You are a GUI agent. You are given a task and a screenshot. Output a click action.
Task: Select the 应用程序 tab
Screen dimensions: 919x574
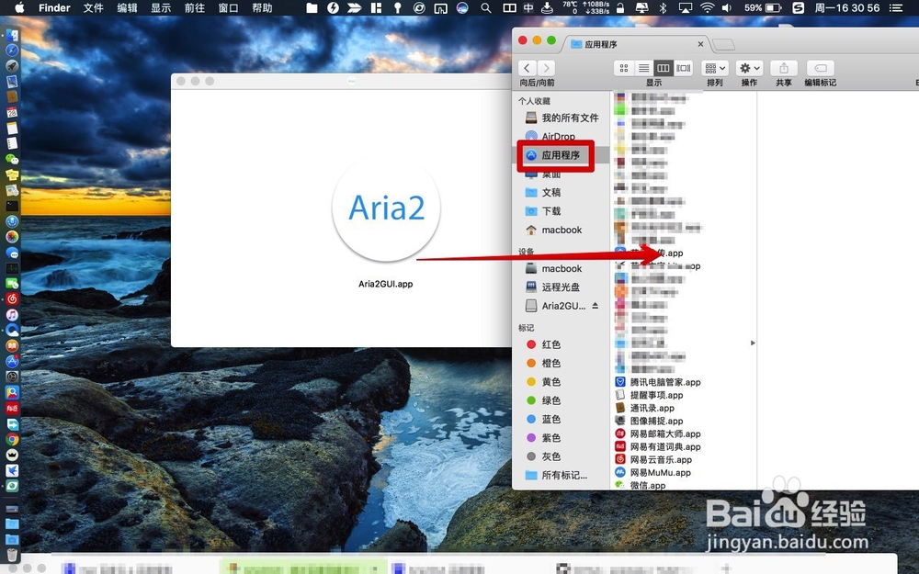[x=636, y=44]
